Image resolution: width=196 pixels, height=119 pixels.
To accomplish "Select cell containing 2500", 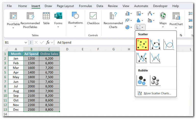I will [x=31, y=110].
